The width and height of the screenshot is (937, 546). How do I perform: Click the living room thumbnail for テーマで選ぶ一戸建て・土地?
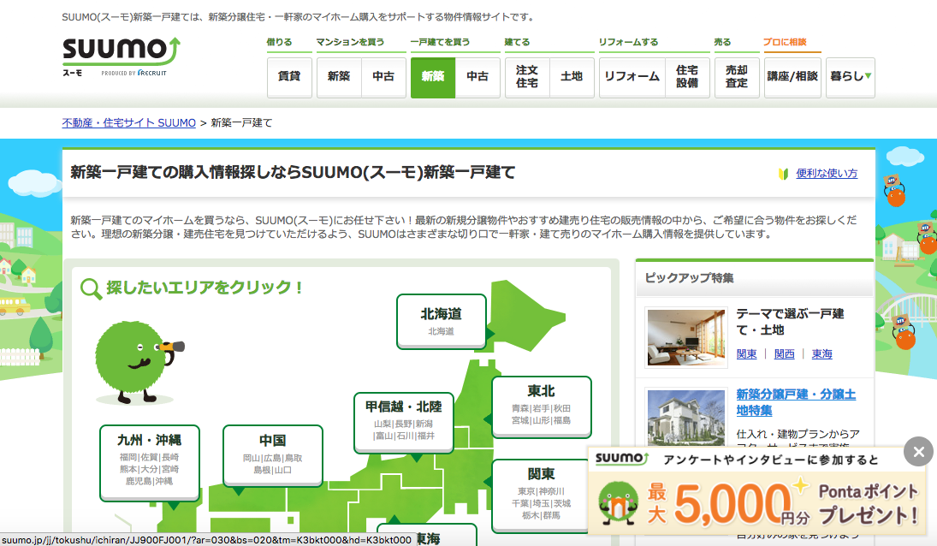[685, 337]
